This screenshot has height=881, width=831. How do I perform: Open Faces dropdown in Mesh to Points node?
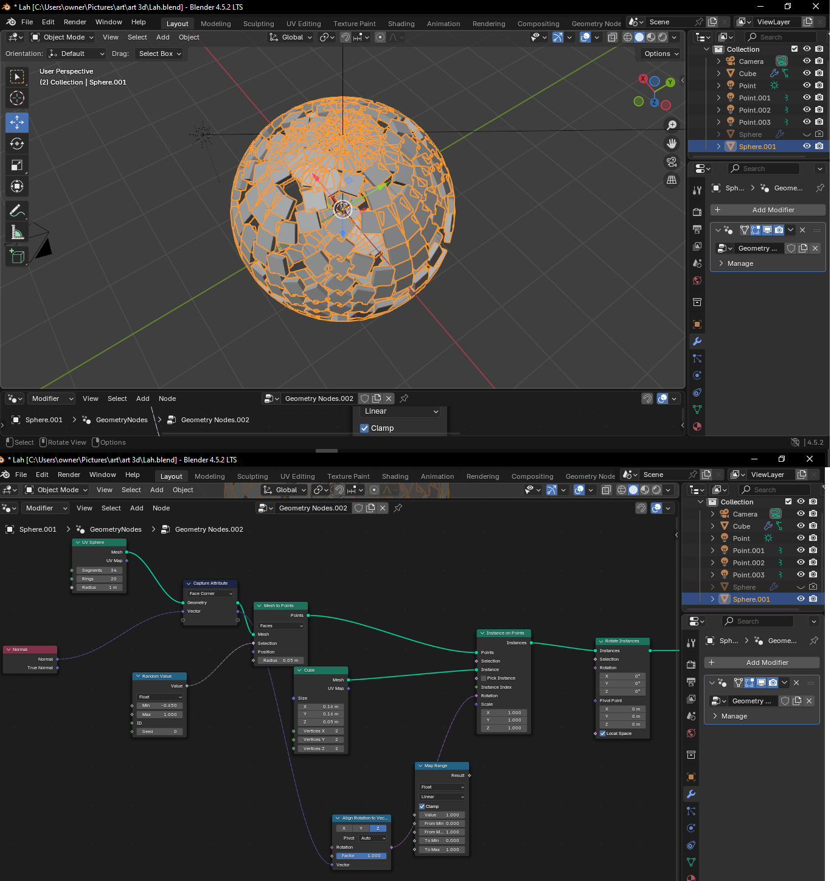281,625
